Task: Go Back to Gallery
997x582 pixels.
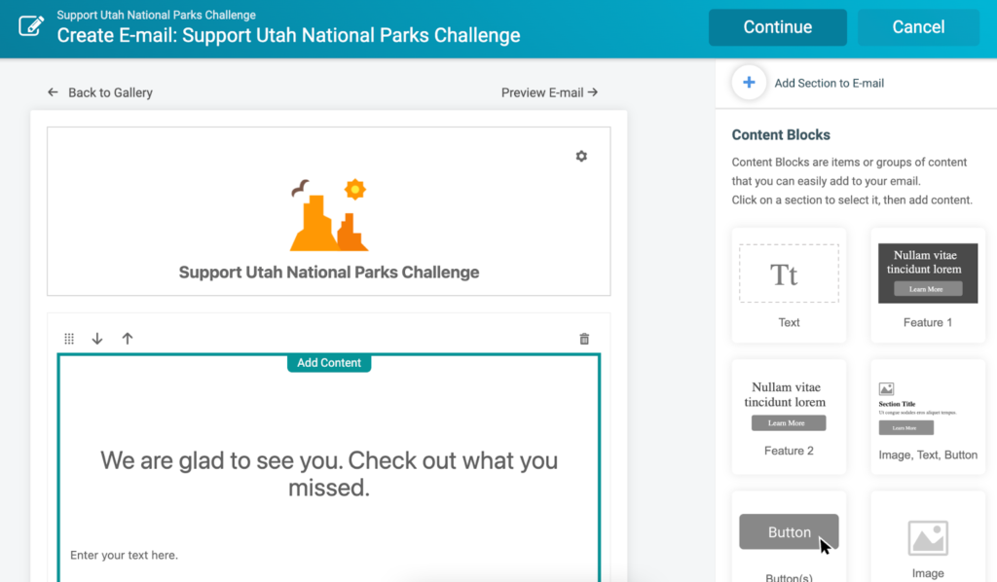Action: coord(100,92)
